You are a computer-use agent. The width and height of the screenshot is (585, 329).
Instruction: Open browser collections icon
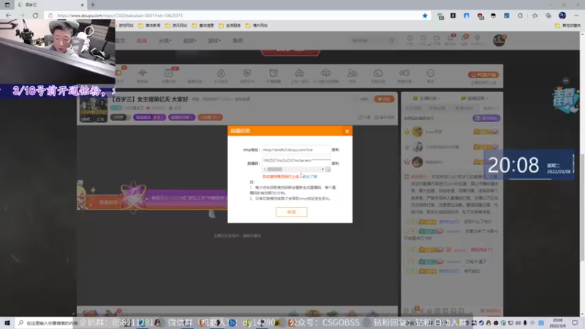point(548,15)
